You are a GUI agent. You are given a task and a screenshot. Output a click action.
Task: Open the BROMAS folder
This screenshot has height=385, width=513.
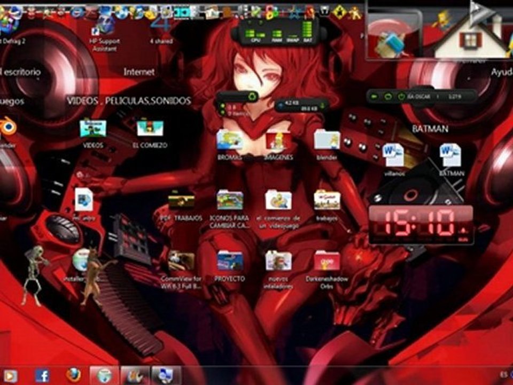tap(229, 145)
